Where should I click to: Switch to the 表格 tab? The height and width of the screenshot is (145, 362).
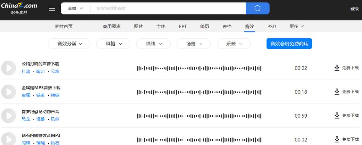[x=227, y=26]
